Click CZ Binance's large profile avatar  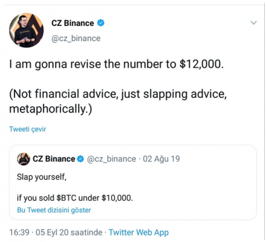(27, 30)
